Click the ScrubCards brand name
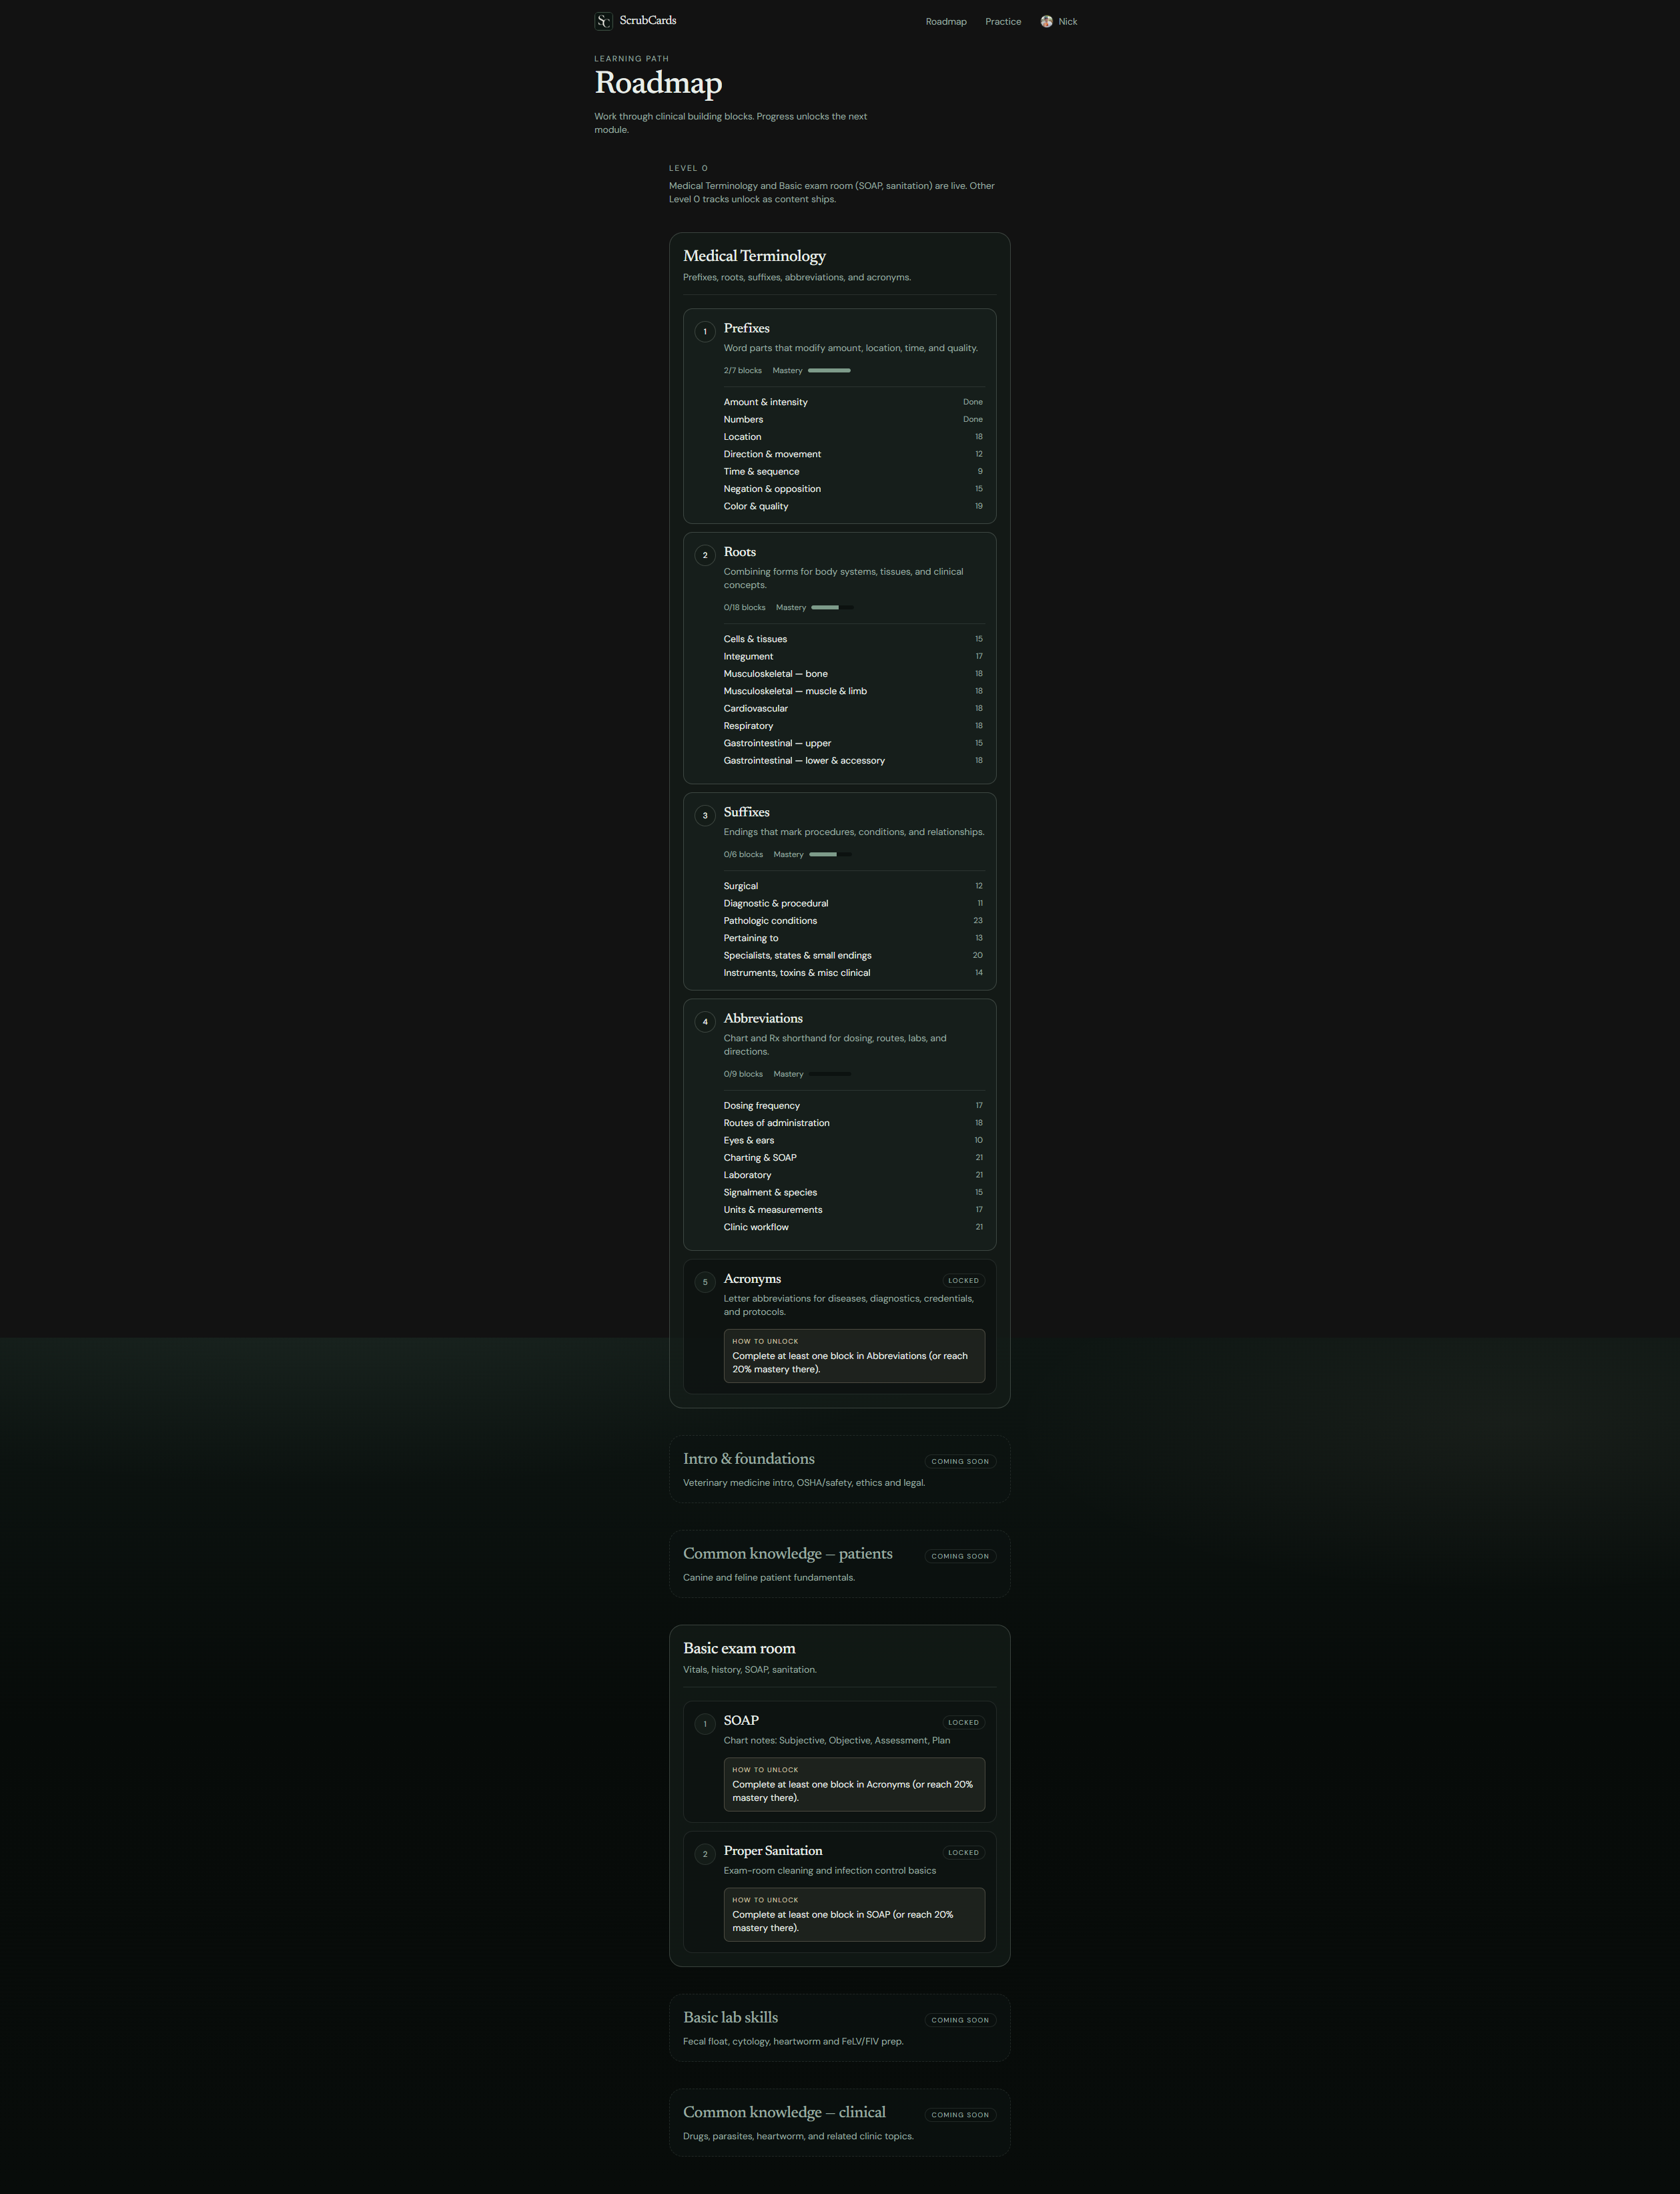The height and width of the screenshot is (2194, 1680). [648, 20]
